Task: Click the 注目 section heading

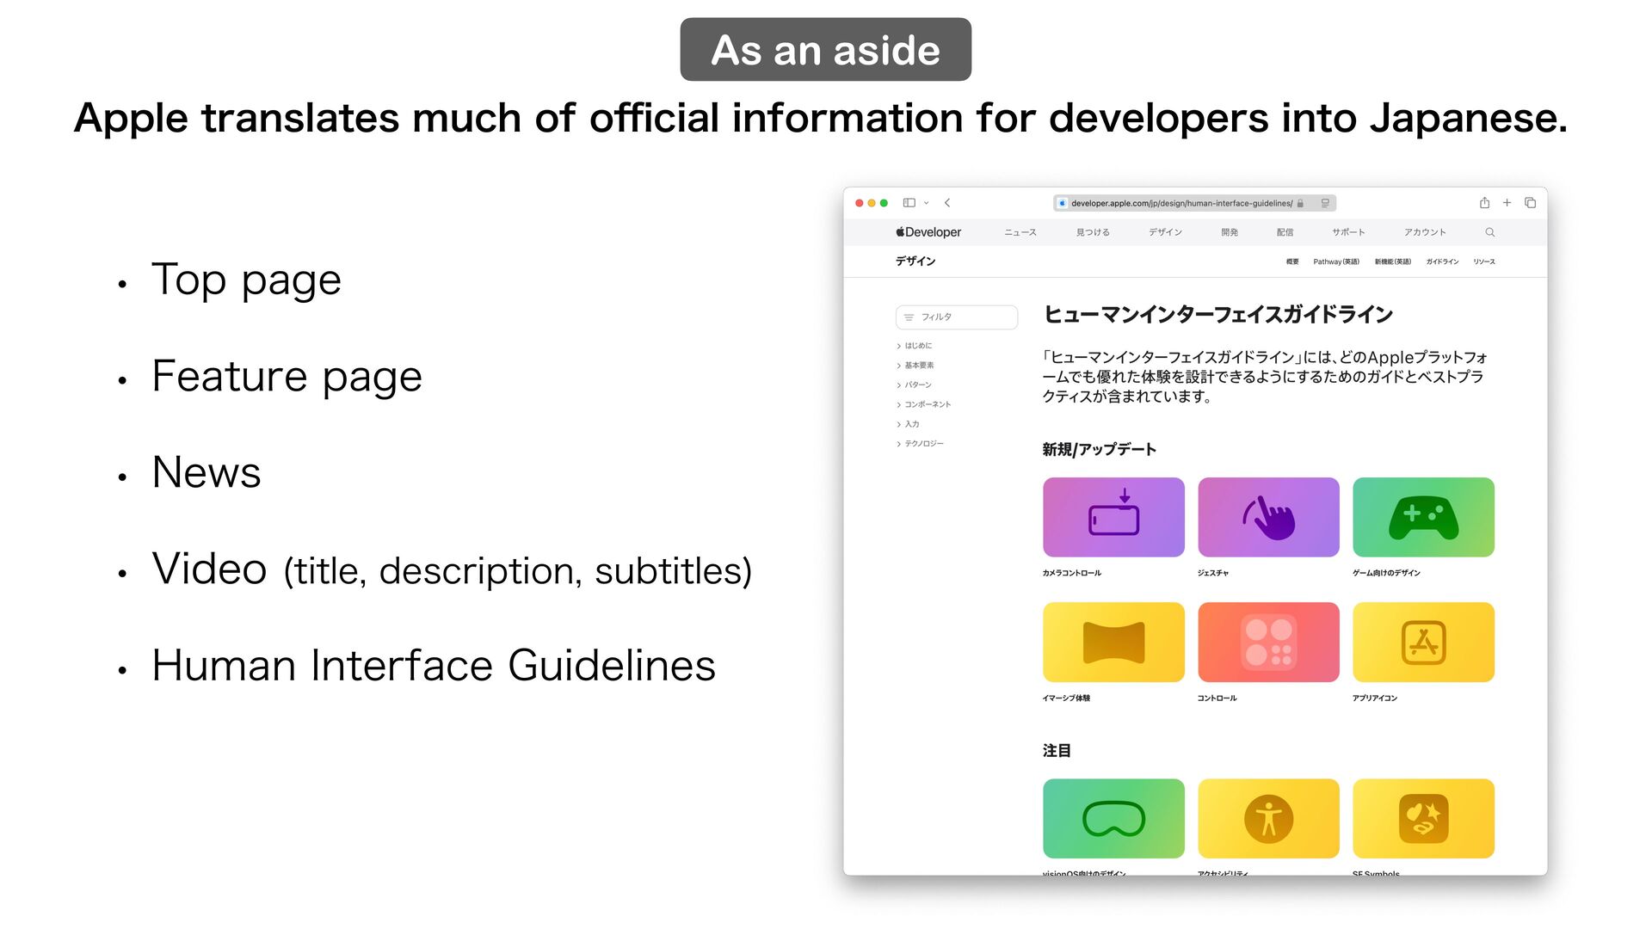Action: pyautogui.click(x=1057, y=751)
